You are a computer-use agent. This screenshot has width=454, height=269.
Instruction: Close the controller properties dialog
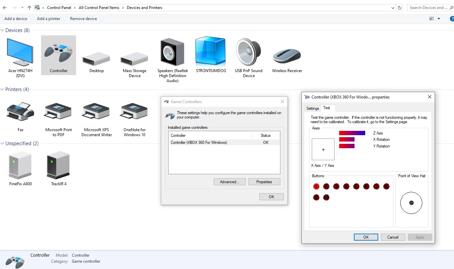[430, 97]
